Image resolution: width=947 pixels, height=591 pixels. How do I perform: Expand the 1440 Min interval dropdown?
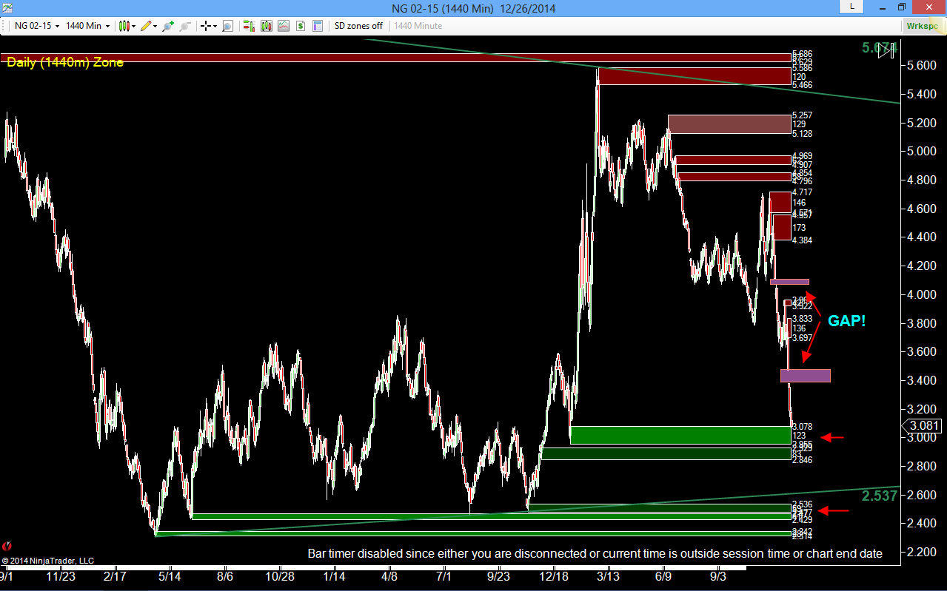108,27
